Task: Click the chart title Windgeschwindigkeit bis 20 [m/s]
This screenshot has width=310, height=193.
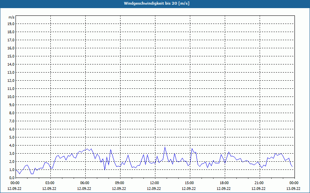Action: [157, 3]
